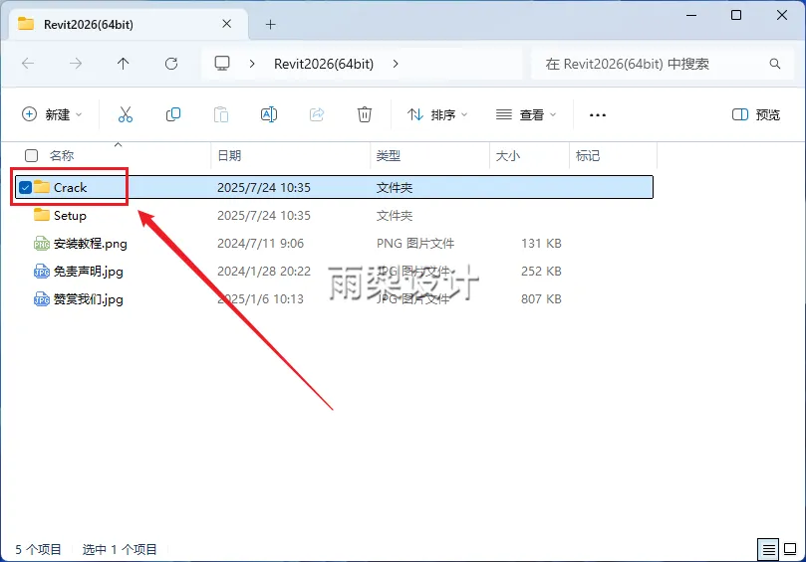806x562 pixels.
Task: Sort by 类型 column header
Action: coord(389,155)
